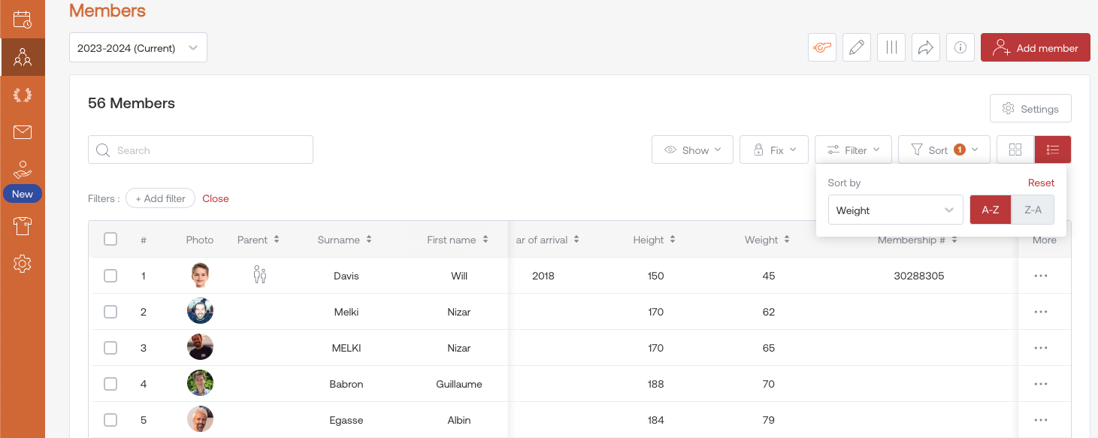This screenshot has height=438, width=1098.
Task: Sort by the Membership # column arrows
Action: (x=954, y=240)
